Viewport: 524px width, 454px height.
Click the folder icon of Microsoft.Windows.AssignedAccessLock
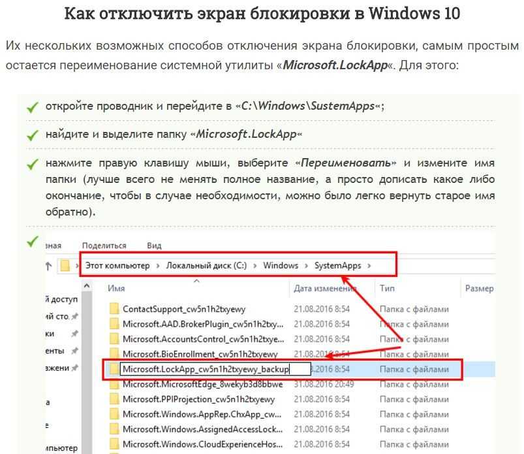coord(114,429)
